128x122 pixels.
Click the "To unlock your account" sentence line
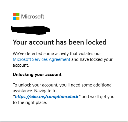click(x=62, y=85)
